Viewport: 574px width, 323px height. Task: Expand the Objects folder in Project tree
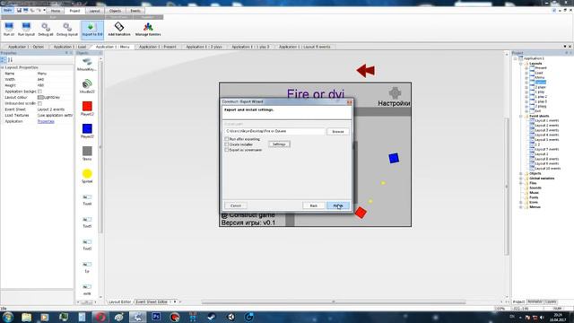click(521, 173)
